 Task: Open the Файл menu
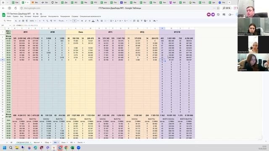point(9,16)
